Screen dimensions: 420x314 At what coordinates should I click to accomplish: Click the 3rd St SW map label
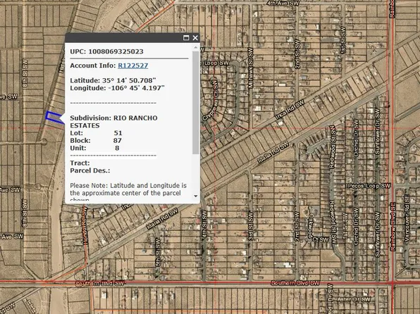[251, 225]
